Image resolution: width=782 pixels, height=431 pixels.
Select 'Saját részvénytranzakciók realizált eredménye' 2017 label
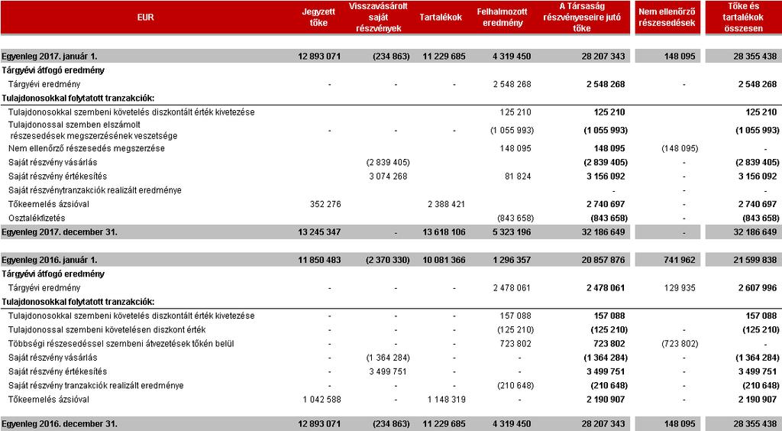point(95,190)
